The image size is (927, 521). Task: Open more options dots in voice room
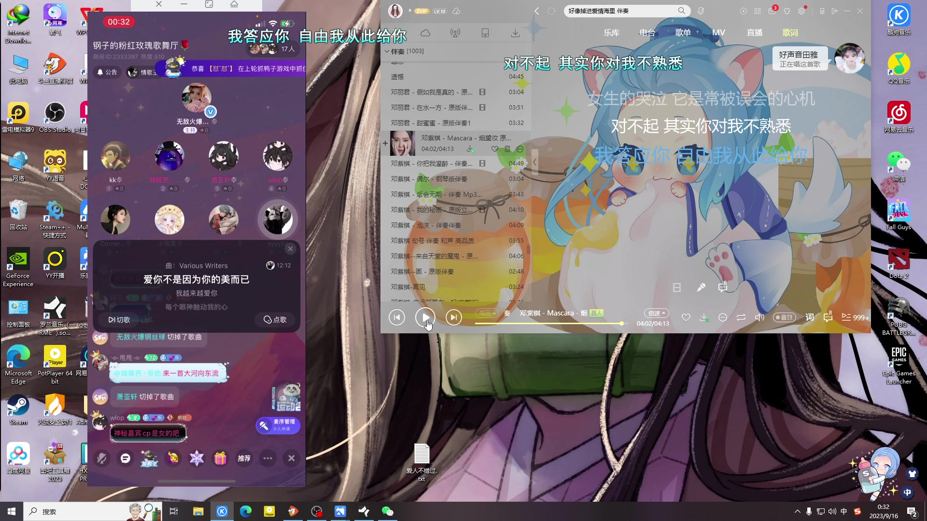coord(267,458)
